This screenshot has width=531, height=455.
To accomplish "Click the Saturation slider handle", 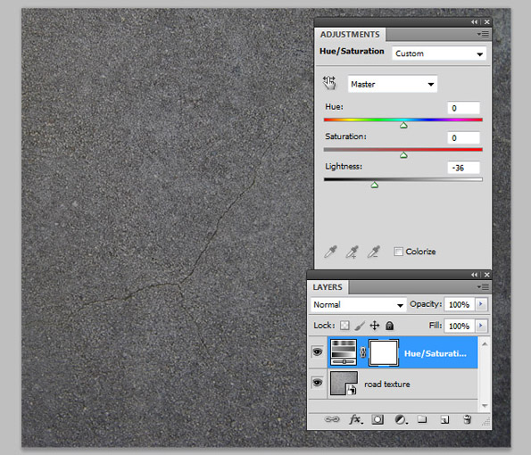I will tap(403, 155).
